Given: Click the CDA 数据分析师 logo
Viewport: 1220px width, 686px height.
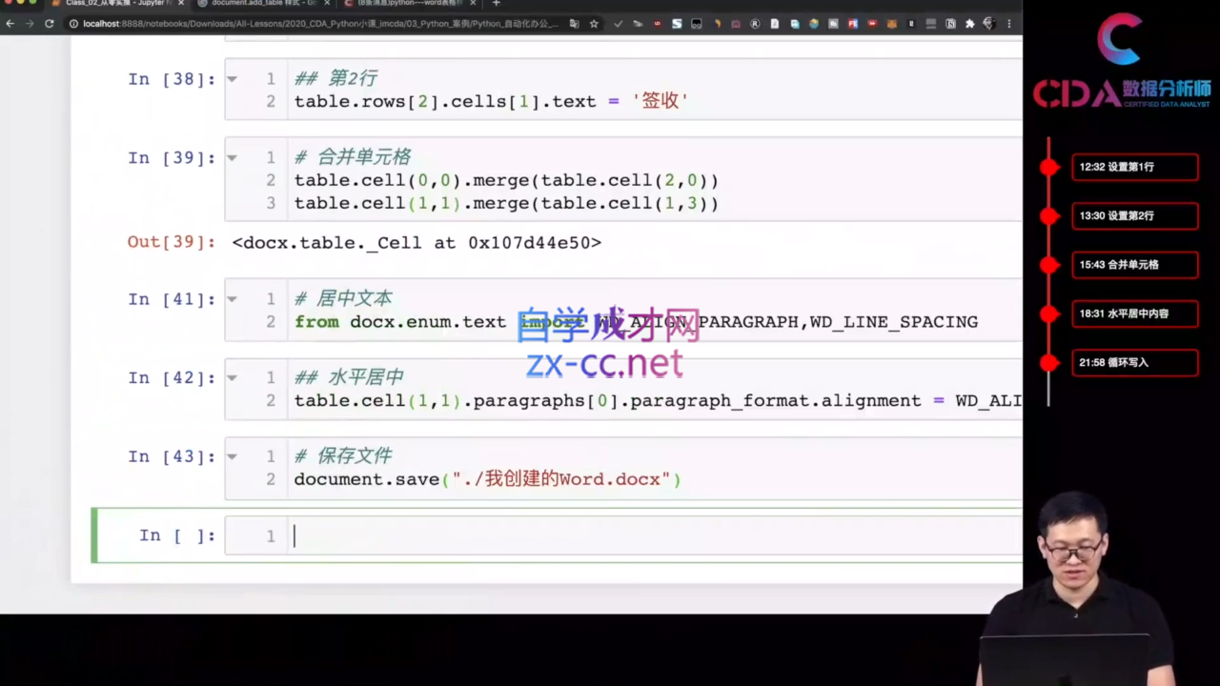Looking at the screenshot, I should [x=1122, y=62].
